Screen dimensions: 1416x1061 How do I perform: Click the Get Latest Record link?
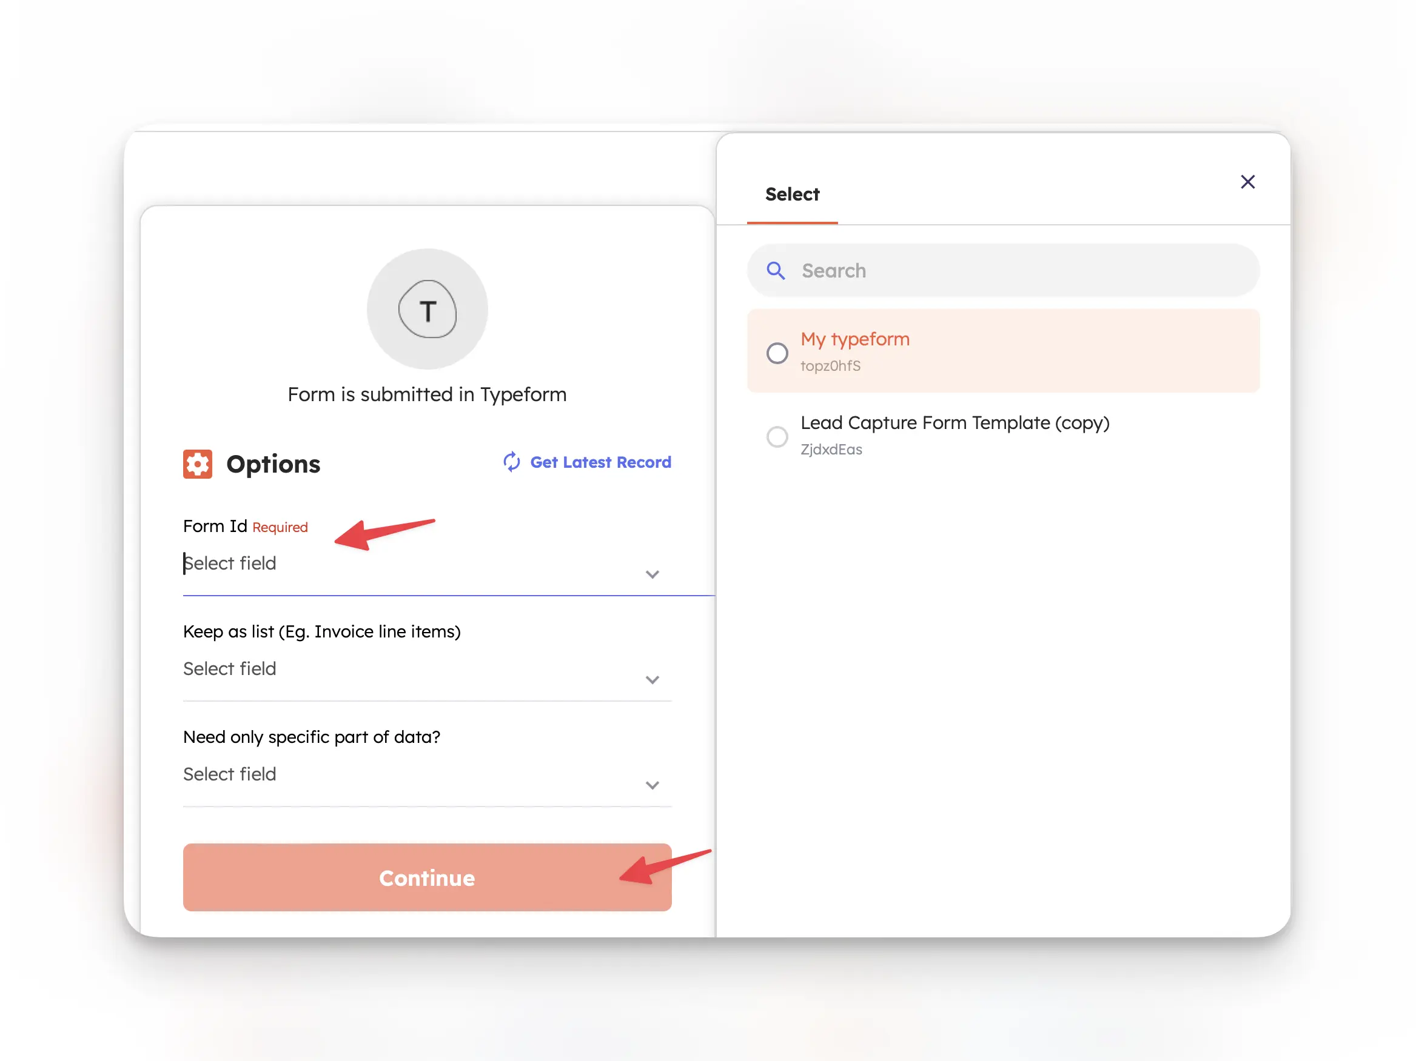(600, 462)
